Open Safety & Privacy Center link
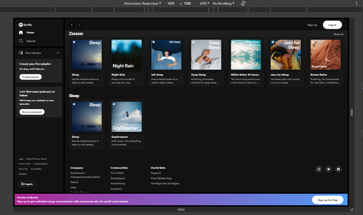The height and width of the screenshot is (215, 363). (x=36, y=159)
